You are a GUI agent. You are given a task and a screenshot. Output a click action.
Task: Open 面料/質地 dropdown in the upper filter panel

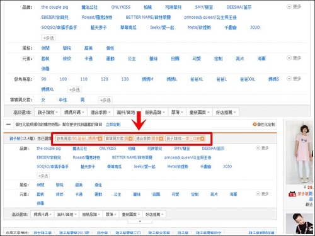[x=127, y=113]
